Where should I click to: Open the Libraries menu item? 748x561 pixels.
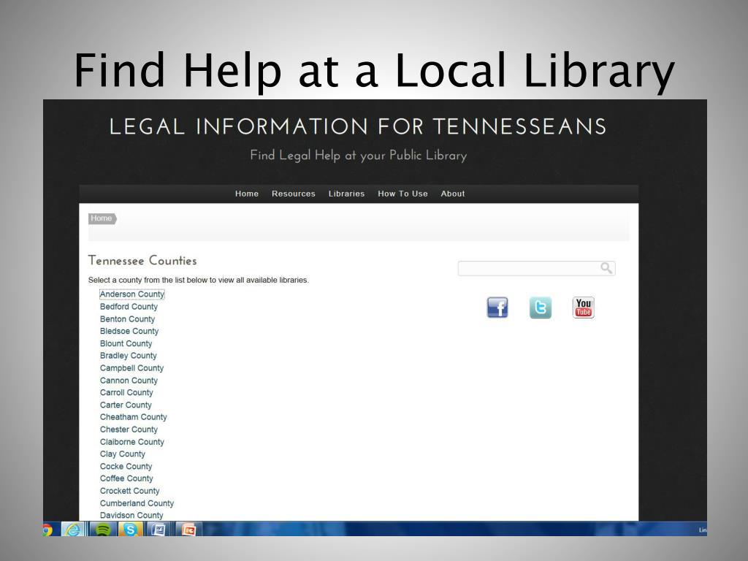pyautogui.click(x=346, y=194)
